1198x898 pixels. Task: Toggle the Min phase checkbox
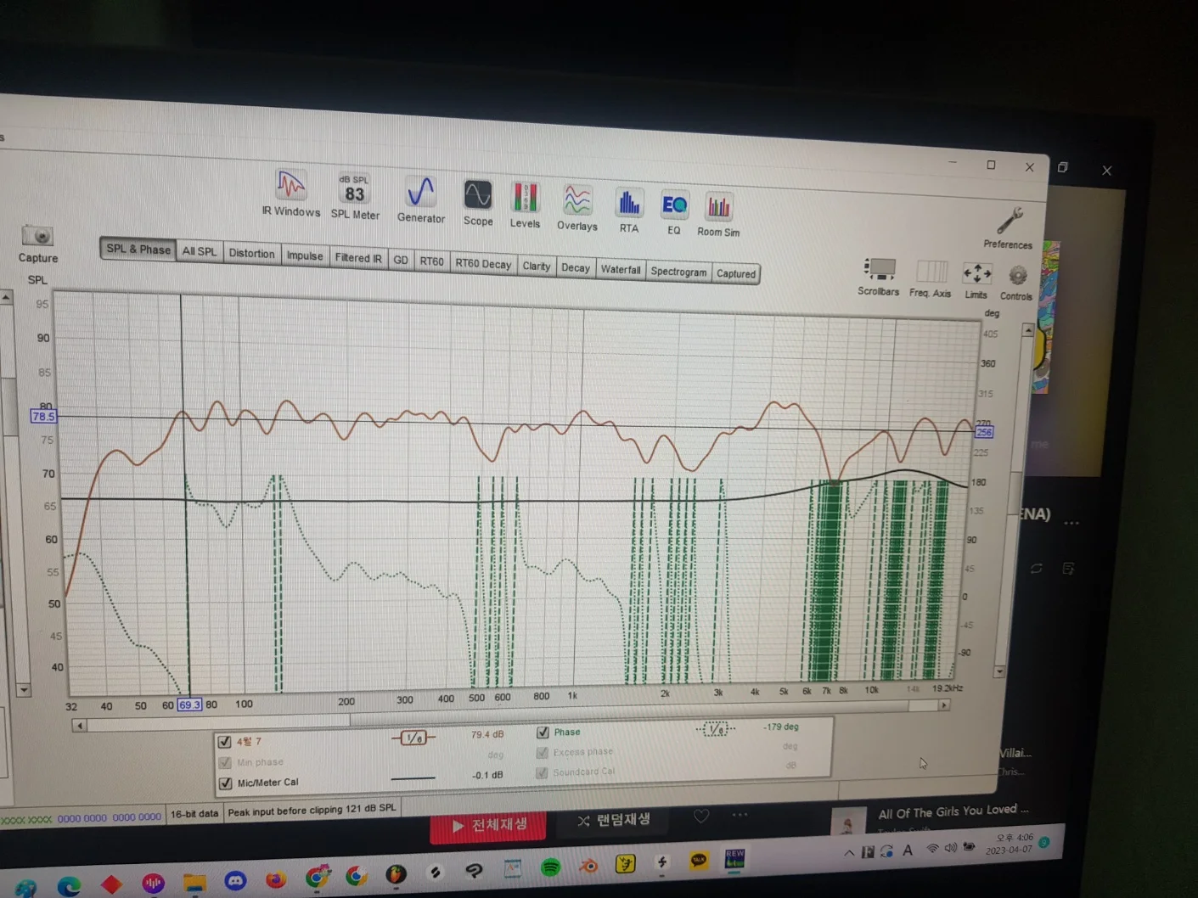[x=225, y=762]
